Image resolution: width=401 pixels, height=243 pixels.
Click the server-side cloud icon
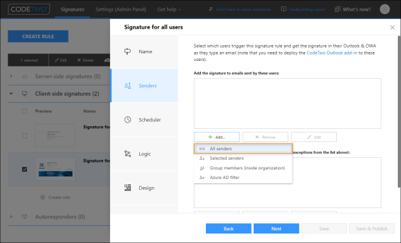click(x=25, y=76)
